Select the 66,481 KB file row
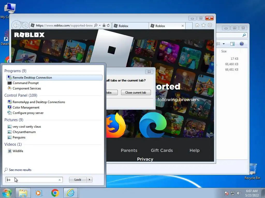 coord(232,70)
